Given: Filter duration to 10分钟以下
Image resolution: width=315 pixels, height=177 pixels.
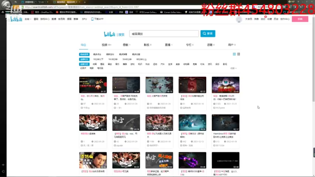Looking at the screenshot, I should [98, 59].
